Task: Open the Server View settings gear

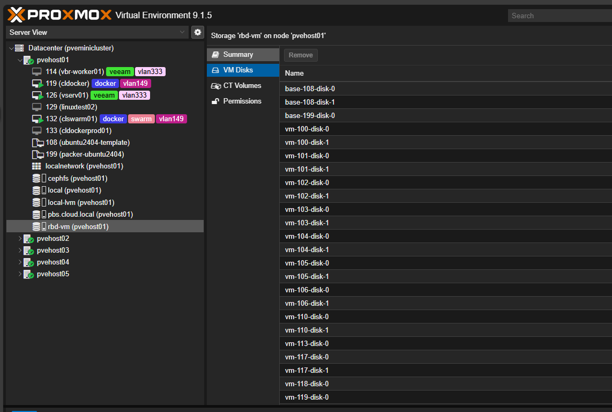Action: pos(198,32)
